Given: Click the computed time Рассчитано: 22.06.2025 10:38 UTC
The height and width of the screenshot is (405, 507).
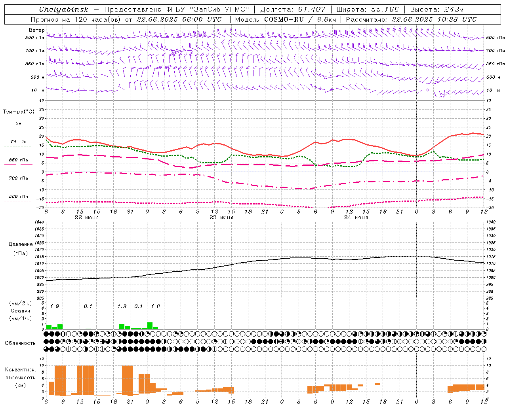Looking at the screenshot, I should point(411,19).
